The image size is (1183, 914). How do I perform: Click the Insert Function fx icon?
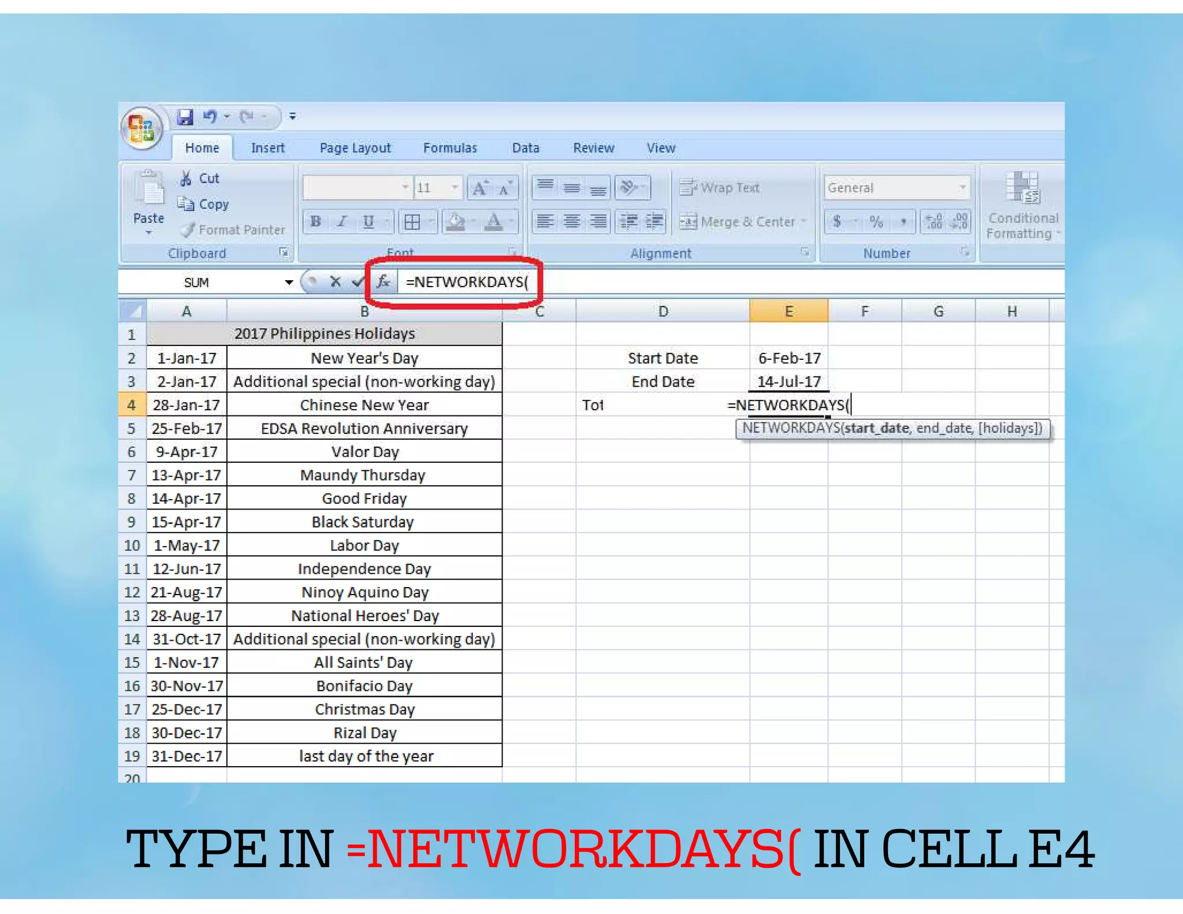pos(383,281)
